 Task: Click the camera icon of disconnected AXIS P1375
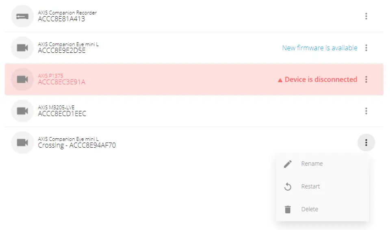pyautogui.click(x=22, y=80)
